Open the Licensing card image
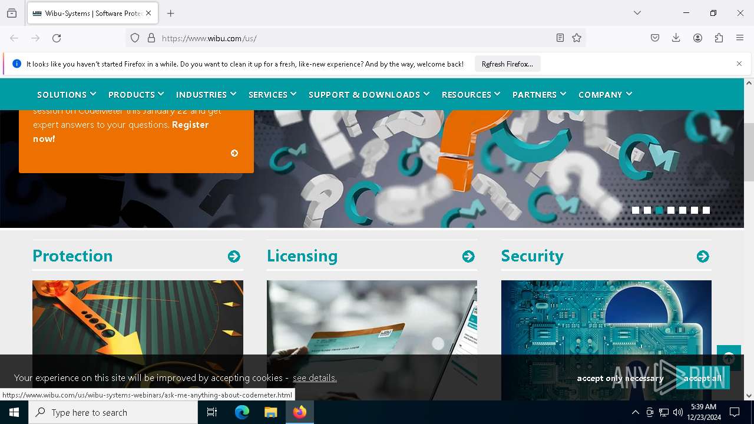 point(372,318)
